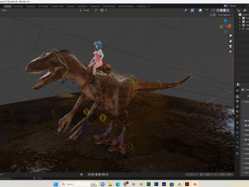The height and width of the screenshot is (187, 249).
Task: Switch to the Modeling workspace tab
Action: 18,6
